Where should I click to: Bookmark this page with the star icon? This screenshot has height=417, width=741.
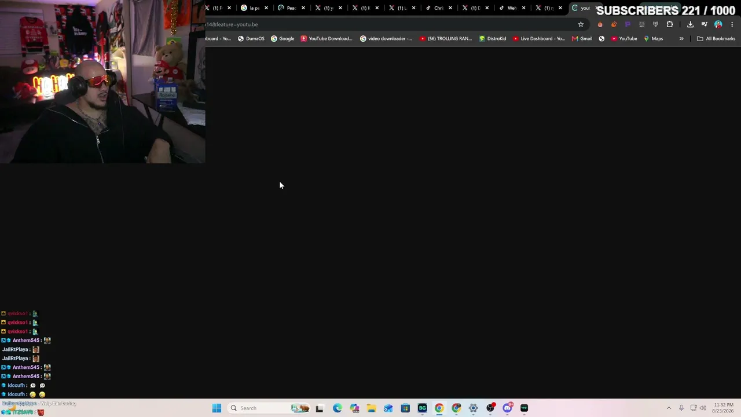pos(581,24)
